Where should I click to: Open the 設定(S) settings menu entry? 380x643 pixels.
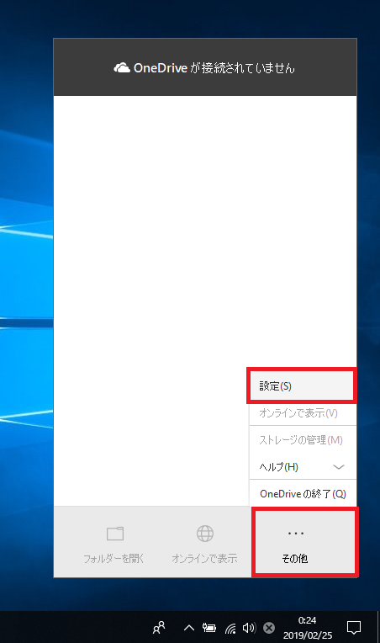coord(303,385)
